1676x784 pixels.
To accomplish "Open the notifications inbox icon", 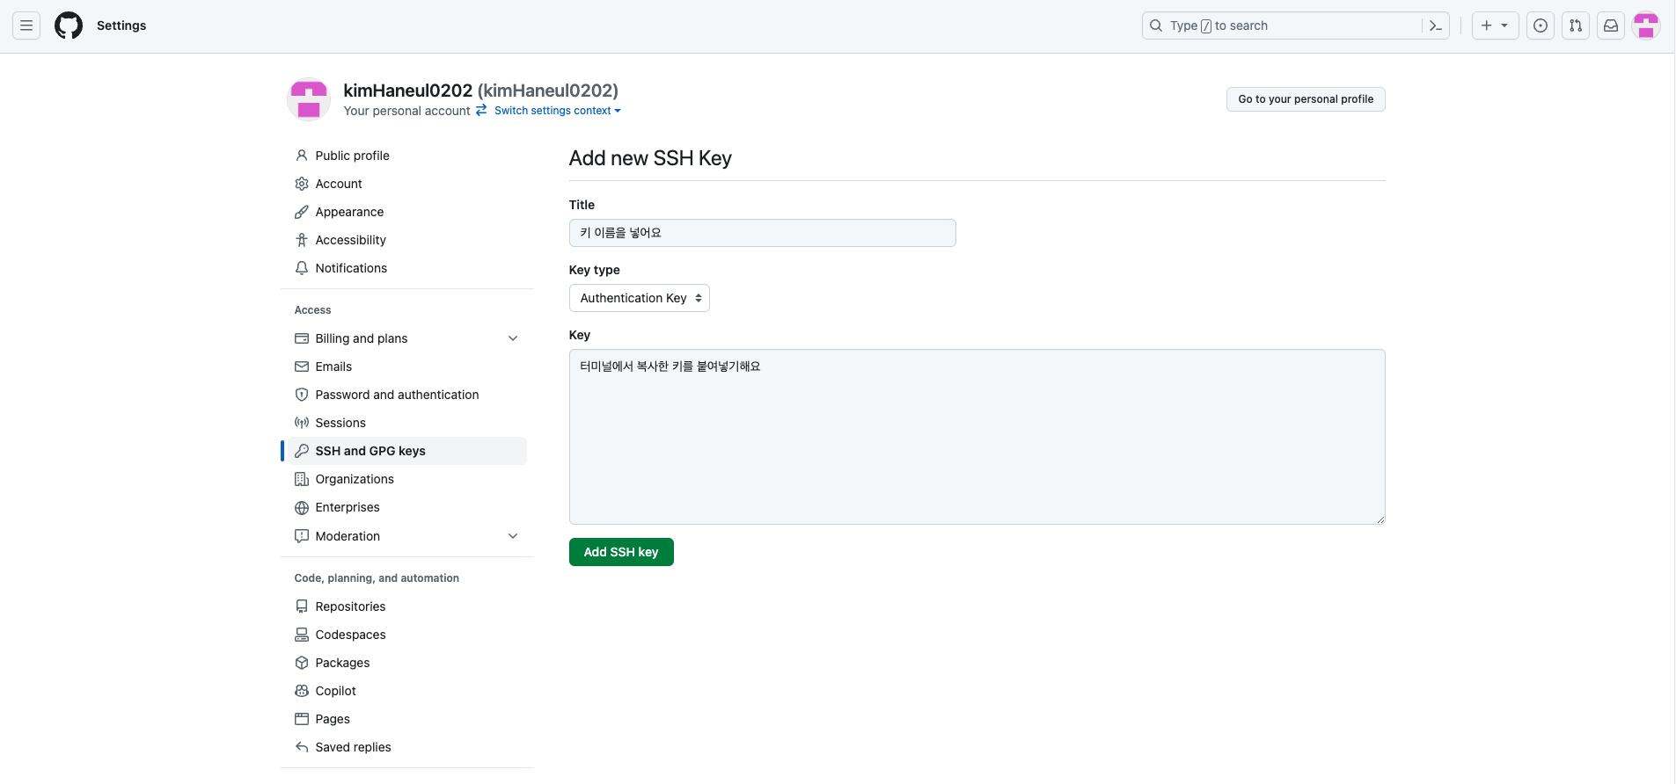I will click(x=1611, y=25).
